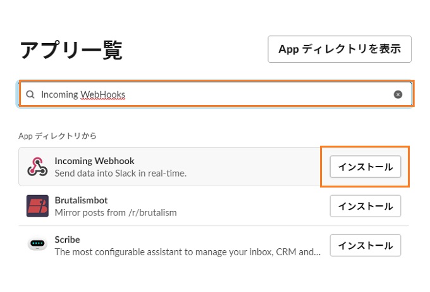Open the App ディレクトリを表示 button
This screenshot has width=430, height=292.
340,49
